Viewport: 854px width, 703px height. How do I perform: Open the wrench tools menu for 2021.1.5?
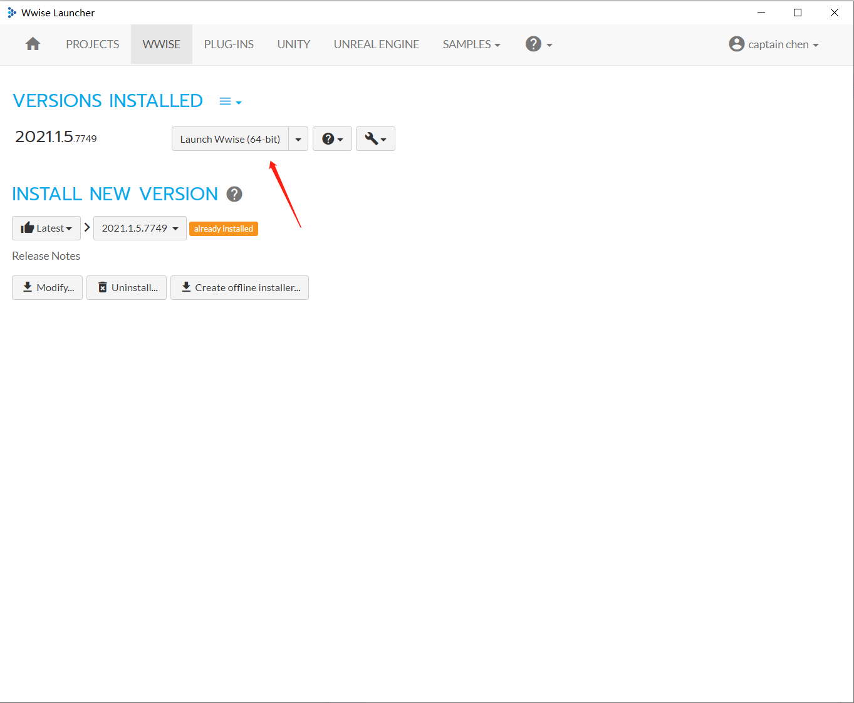tap(375, 139)
